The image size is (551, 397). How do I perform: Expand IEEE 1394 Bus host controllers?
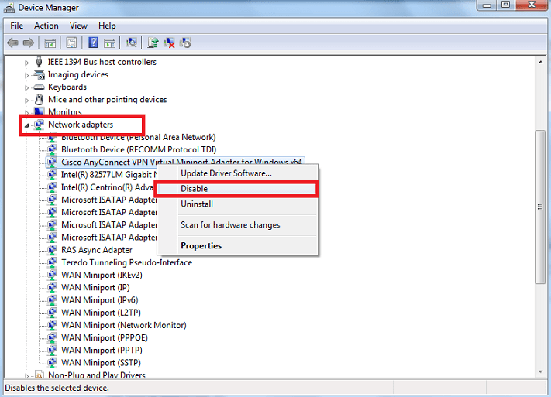tap(26, 63)
